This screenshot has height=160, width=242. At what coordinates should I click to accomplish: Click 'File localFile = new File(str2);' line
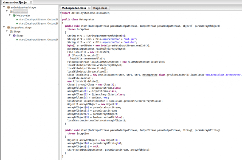point(89,52)
